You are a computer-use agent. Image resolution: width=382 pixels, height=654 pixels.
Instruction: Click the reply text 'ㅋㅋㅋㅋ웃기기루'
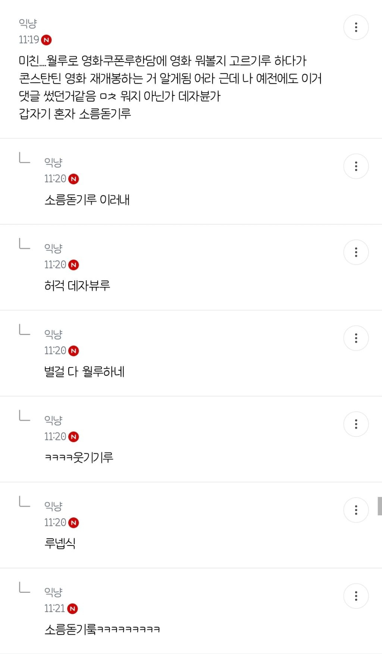click(79, 457)
